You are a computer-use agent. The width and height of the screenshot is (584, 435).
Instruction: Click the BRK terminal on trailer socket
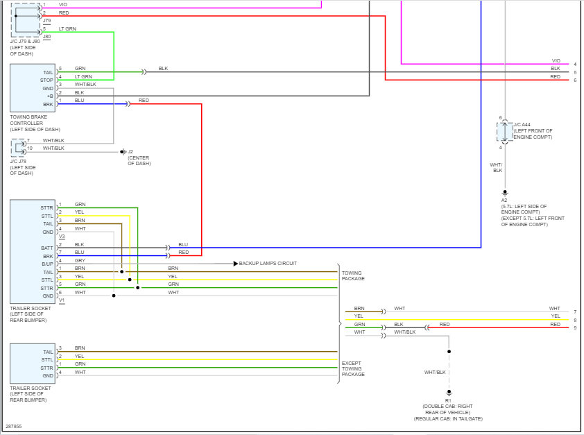click(x=48, y=256)
